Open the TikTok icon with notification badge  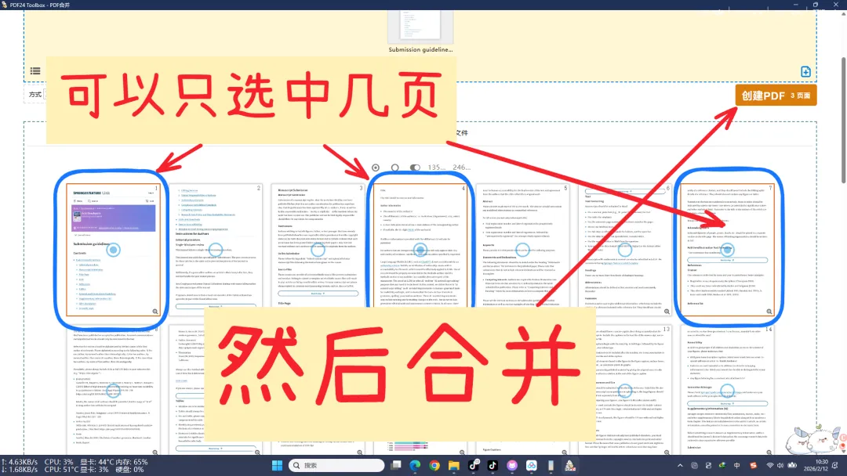point(473,465)
